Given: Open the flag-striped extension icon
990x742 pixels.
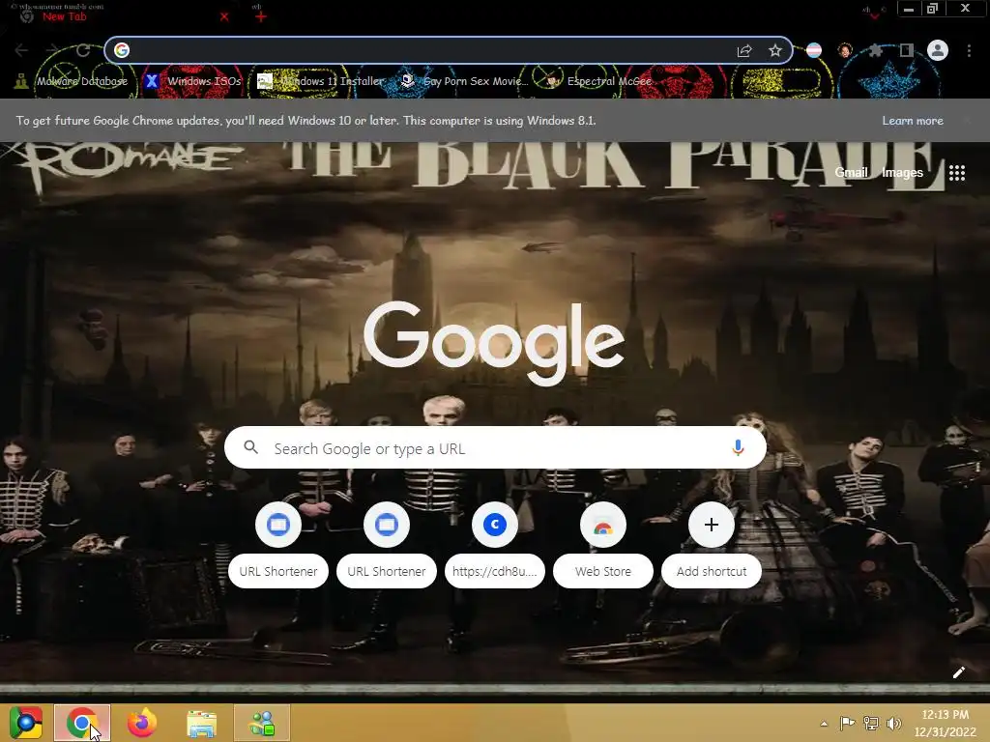Looking at the screenshot, I should [x=814, y=50].
